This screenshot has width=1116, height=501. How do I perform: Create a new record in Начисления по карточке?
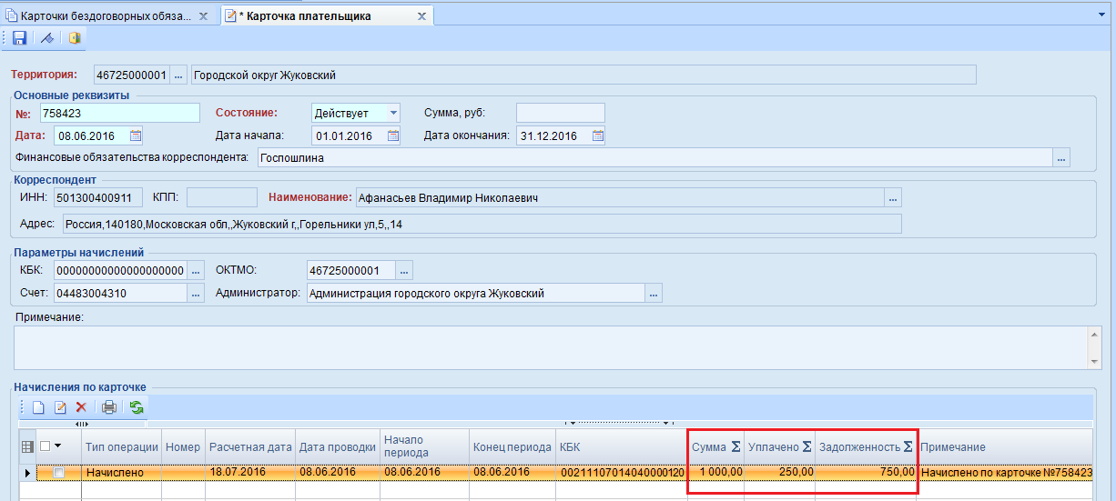point(38,407)
